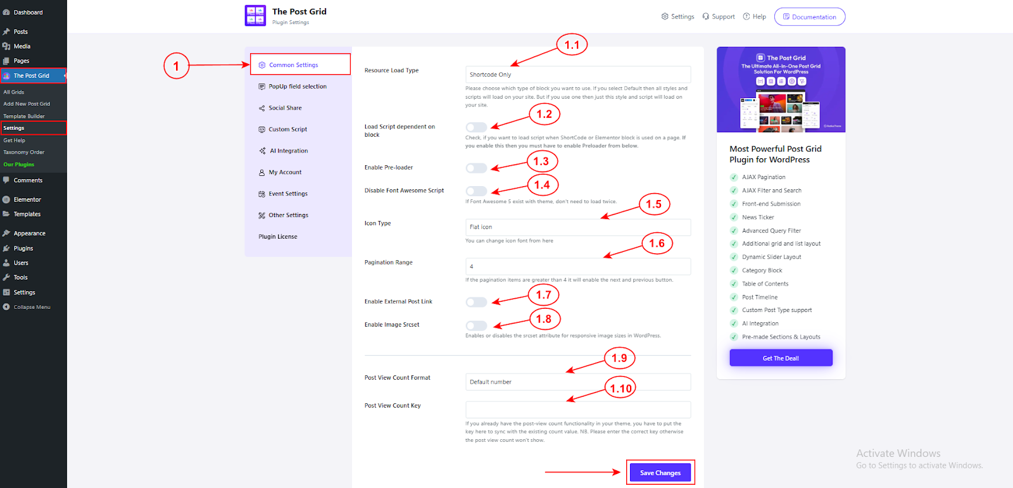Click the Post Grid promo banner image

(781, 90)
